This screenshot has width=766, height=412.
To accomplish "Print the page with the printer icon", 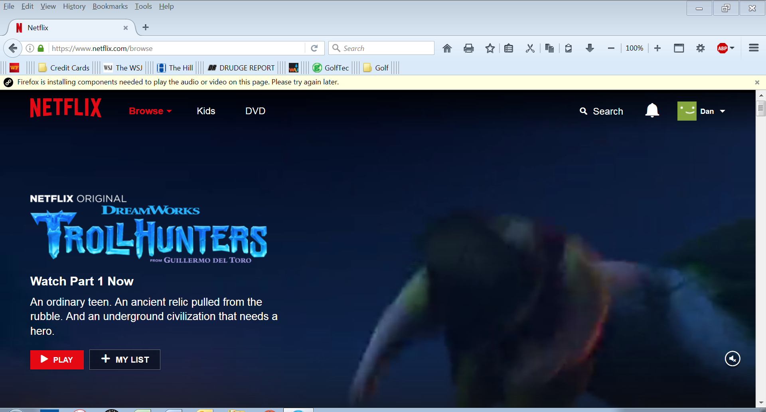I will [469, 48].
